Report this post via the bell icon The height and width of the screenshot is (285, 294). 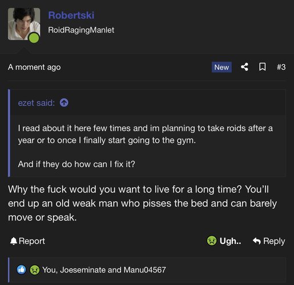pyautogui.click(x=14, y=241)
